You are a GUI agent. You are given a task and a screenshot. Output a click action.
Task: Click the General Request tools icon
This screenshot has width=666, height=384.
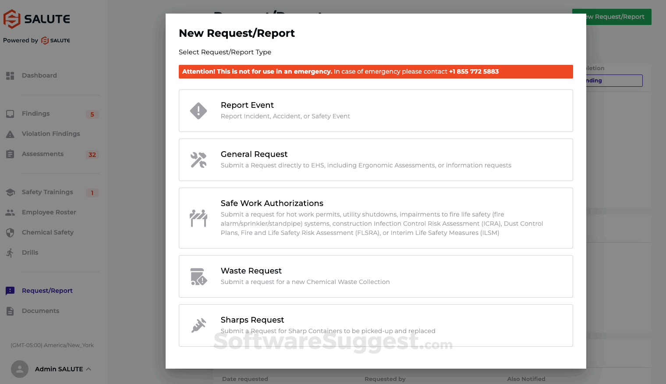point(198,160)
